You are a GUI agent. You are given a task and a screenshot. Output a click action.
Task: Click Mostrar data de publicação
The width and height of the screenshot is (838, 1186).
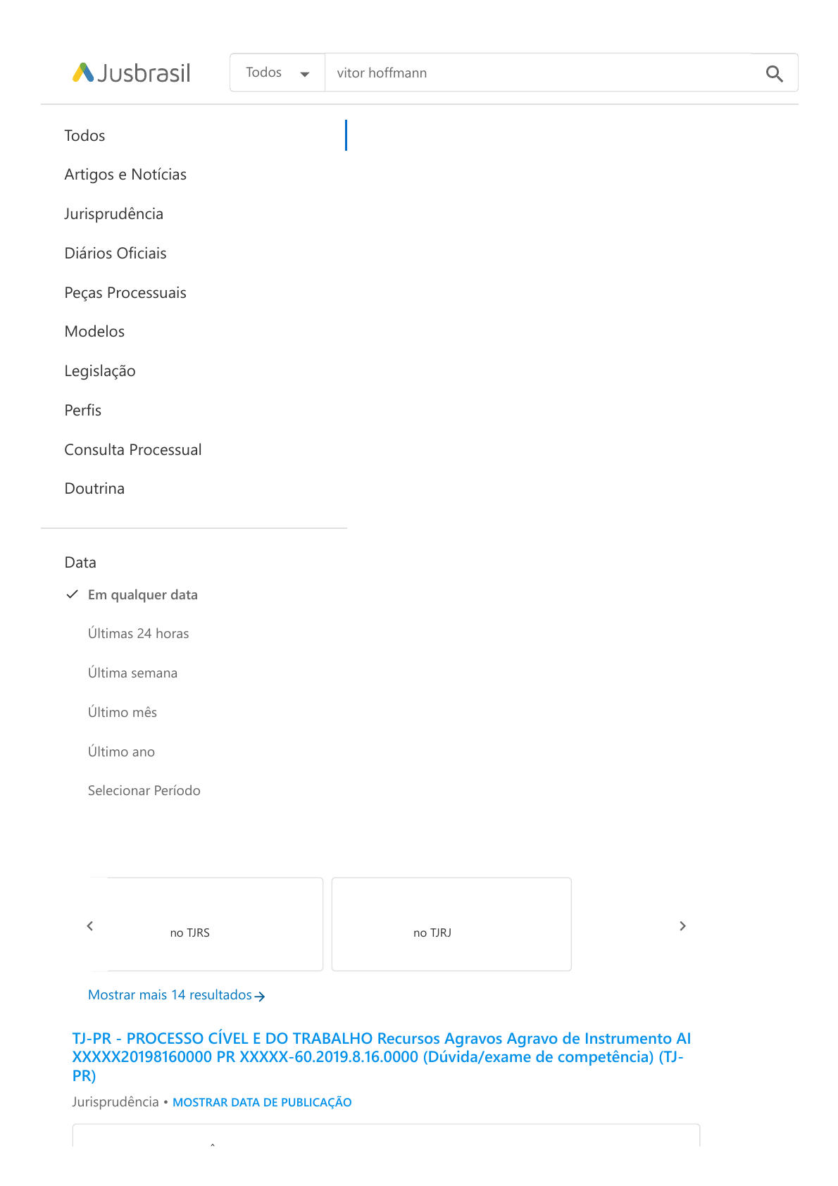pos(262,1103)
